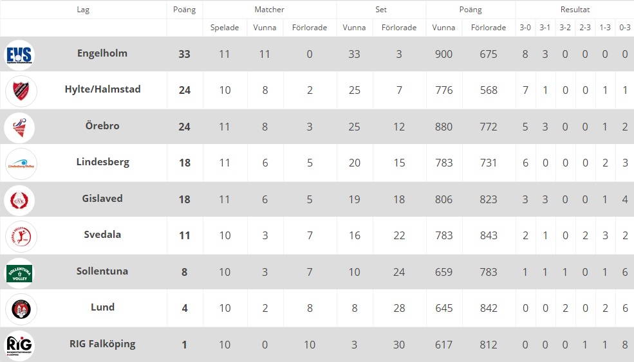Click Engelholm's 33 points cell
Viewport: 634px width, 362px height.
tap(184, 54)
